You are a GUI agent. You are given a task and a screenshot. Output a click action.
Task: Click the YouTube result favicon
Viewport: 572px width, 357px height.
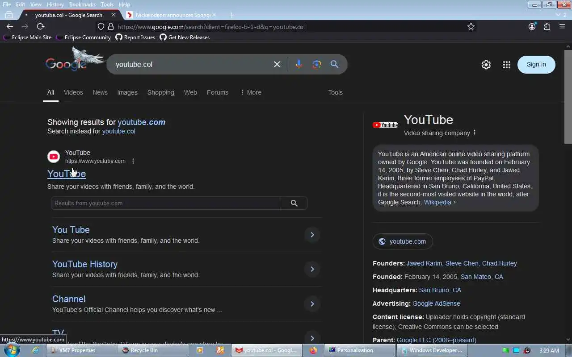[x=54, y=156]
